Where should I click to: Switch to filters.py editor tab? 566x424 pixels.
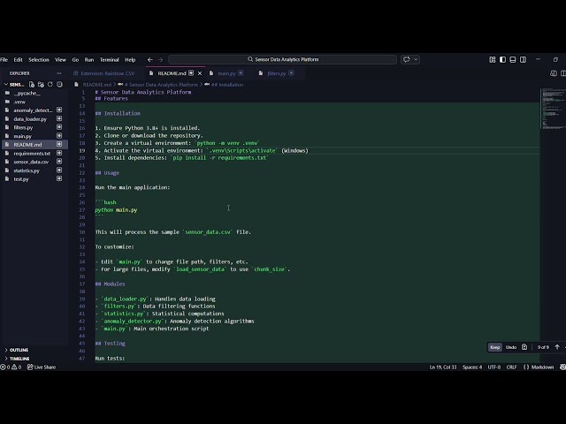277,73
